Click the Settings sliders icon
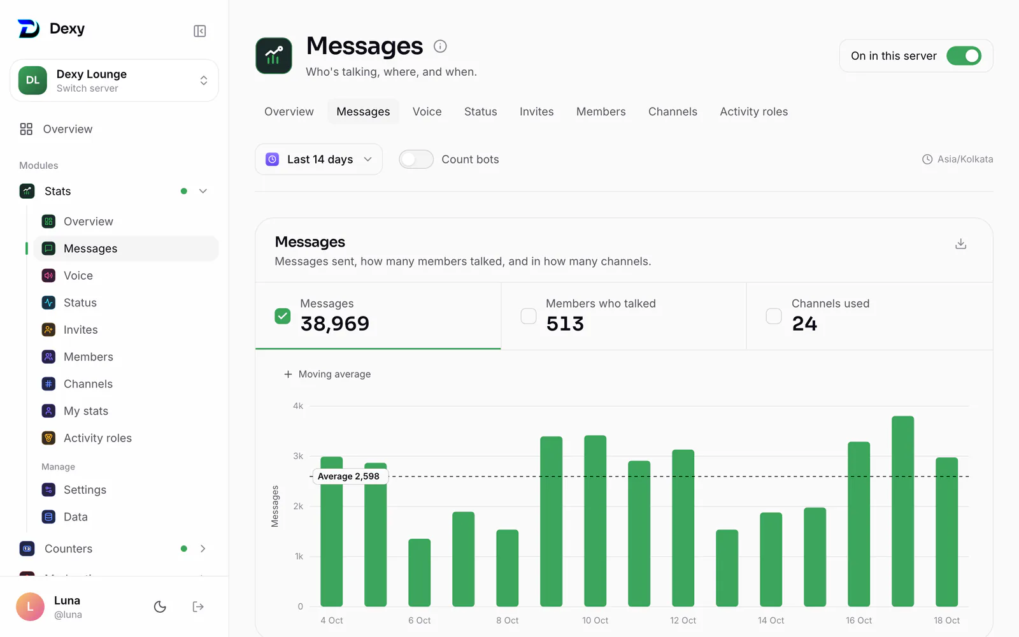This screenshot has width=1019, height=637. (48, 490)
